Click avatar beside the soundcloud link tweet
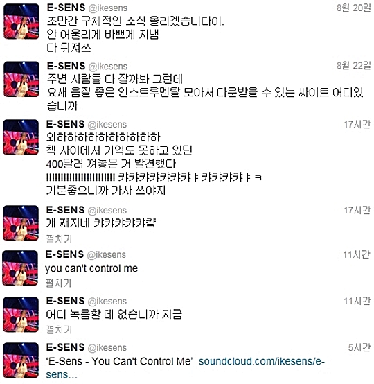 [x=21, y=360]
